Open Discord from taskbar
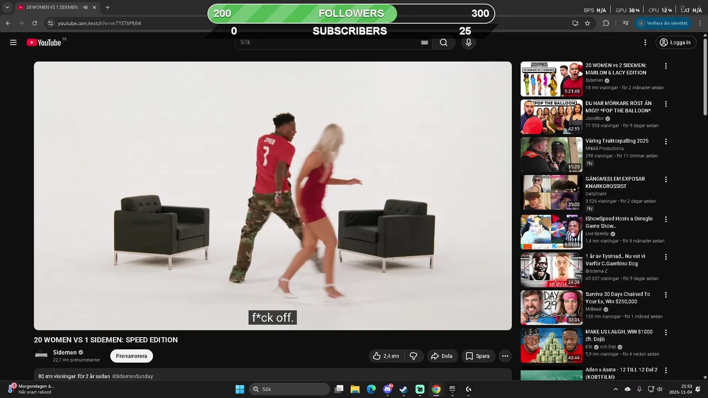The width and height of the screenshot is (708, 398). 387,389
